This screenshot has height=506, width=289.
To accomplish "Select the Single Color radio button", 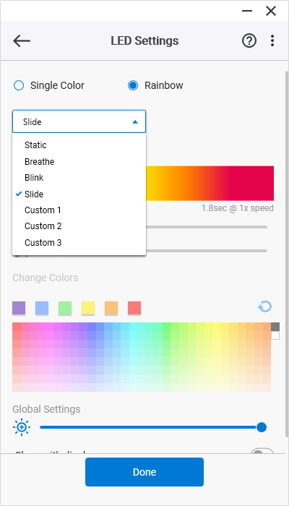I will coord(19,85).
